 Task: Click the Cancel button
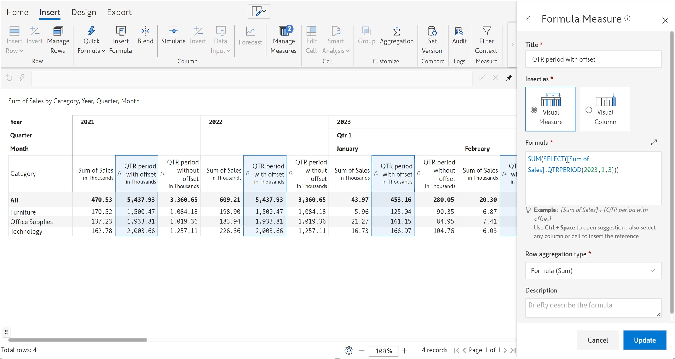(x=598, y=340)
